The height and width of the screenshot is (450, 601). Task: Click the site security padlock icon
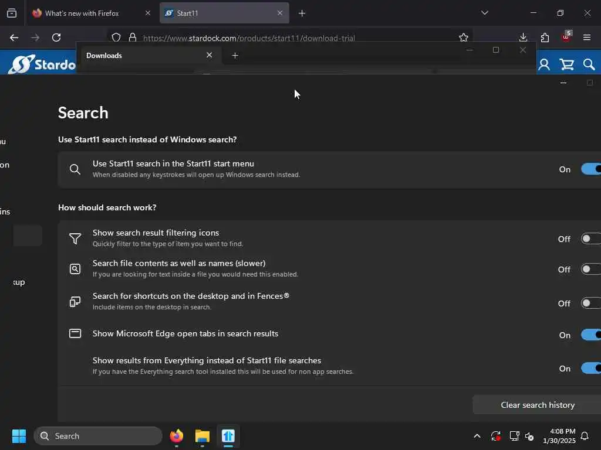(133, 37)
